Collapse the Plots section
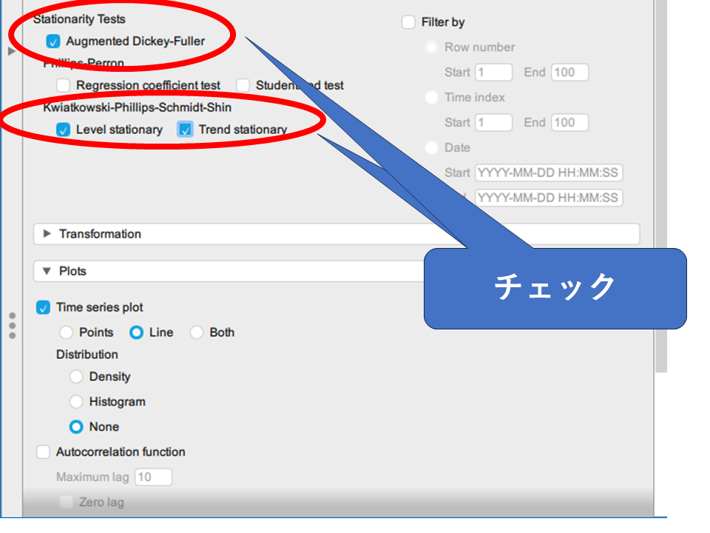 click(x=48, y=272)
